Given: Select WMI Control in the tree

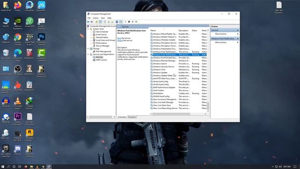Looking at the screenshot, I should (101, 60).
